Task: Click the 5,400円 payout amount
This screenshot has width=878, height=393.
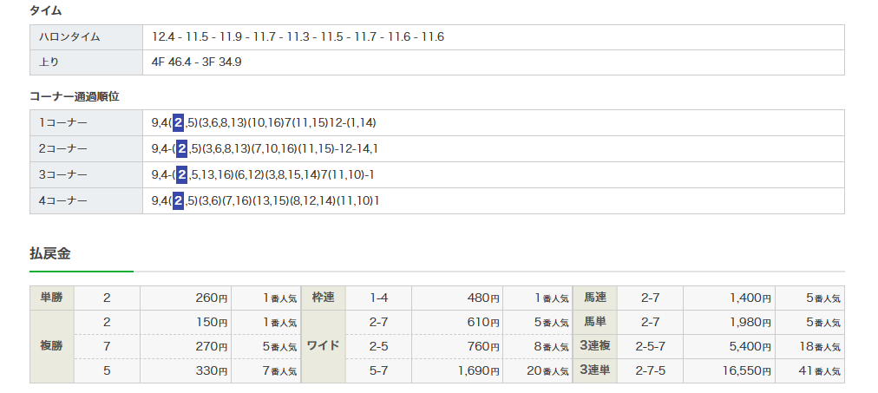Action: [x=749, y=346]
